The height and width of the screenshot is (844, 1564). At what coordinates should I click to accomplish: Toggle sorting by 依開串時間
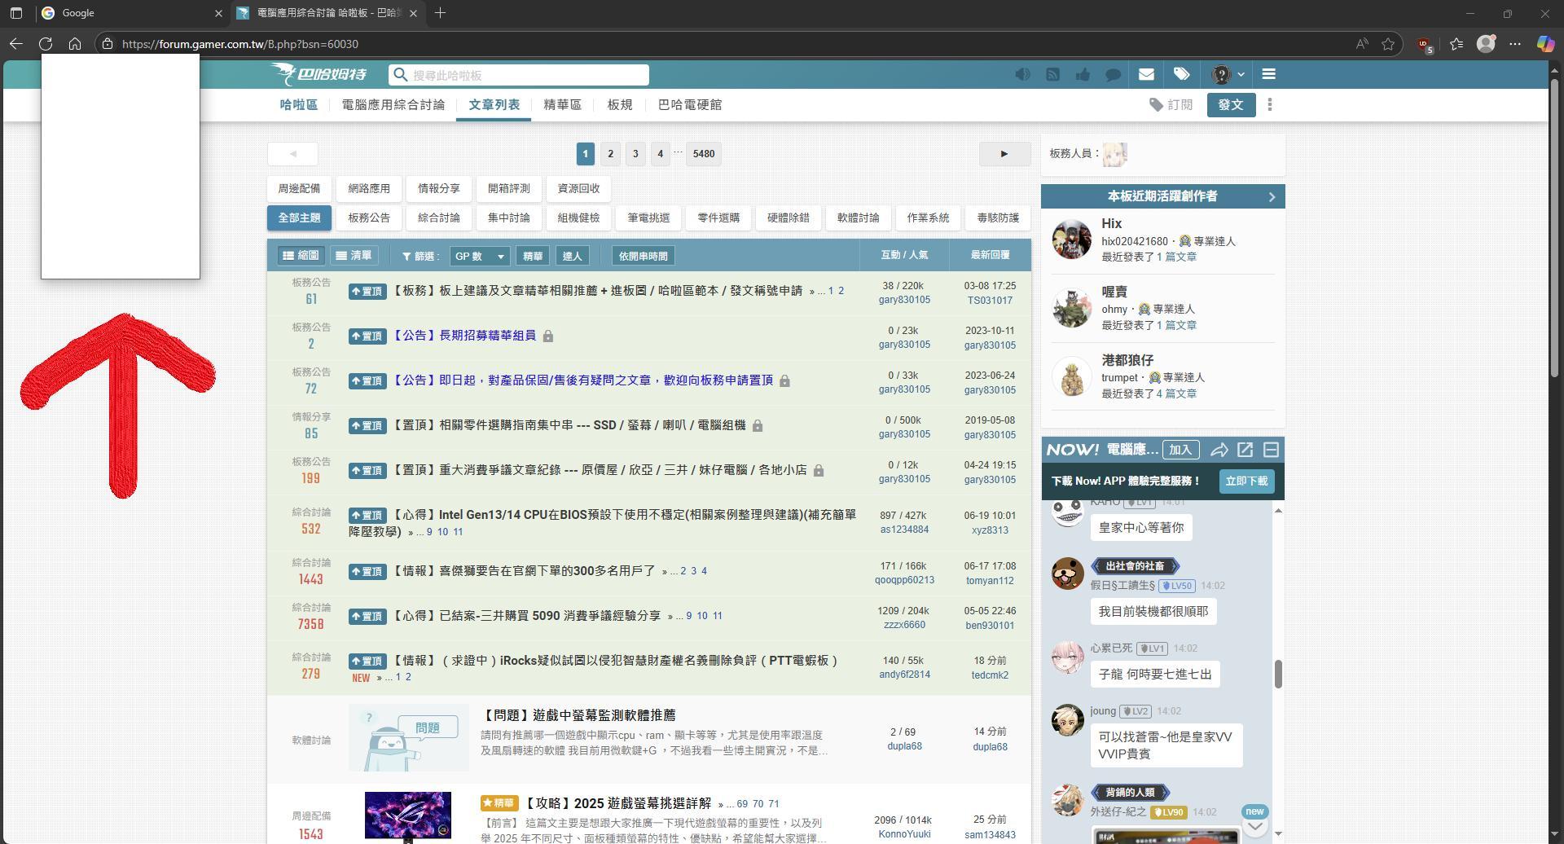(x=643, y=256)
